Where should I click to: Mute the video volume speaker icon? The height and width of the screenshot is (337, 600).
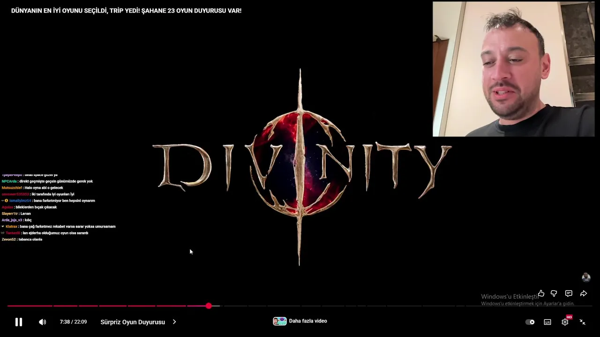click(x=42, y=322)
